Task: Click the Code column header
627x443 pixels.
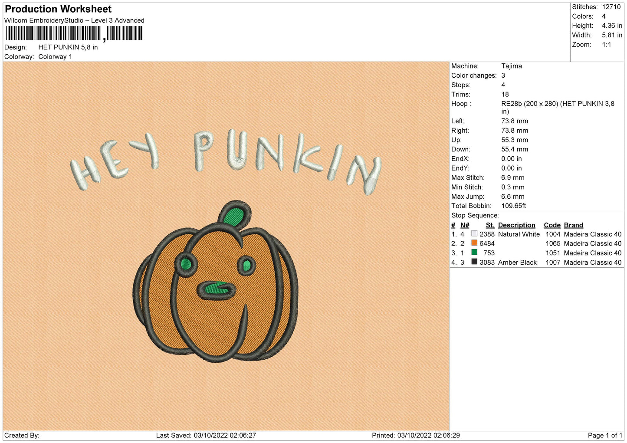Action: point(552,225)
